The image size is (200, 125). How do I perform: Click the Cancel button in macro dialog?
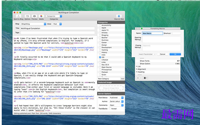(x=162, y=54)
